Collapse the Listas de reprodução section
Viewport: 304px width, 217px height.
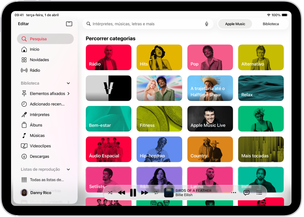coord(68,169)
